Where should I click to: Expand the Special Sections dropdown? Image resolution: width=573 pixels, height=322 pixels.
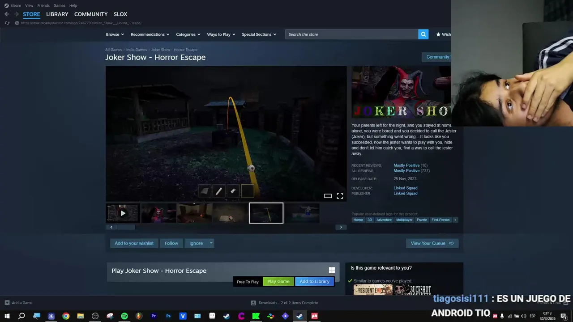(x=259, y=34)
